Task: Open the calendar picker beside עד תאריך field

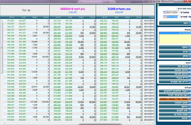Action: click(x=165, y=17)
